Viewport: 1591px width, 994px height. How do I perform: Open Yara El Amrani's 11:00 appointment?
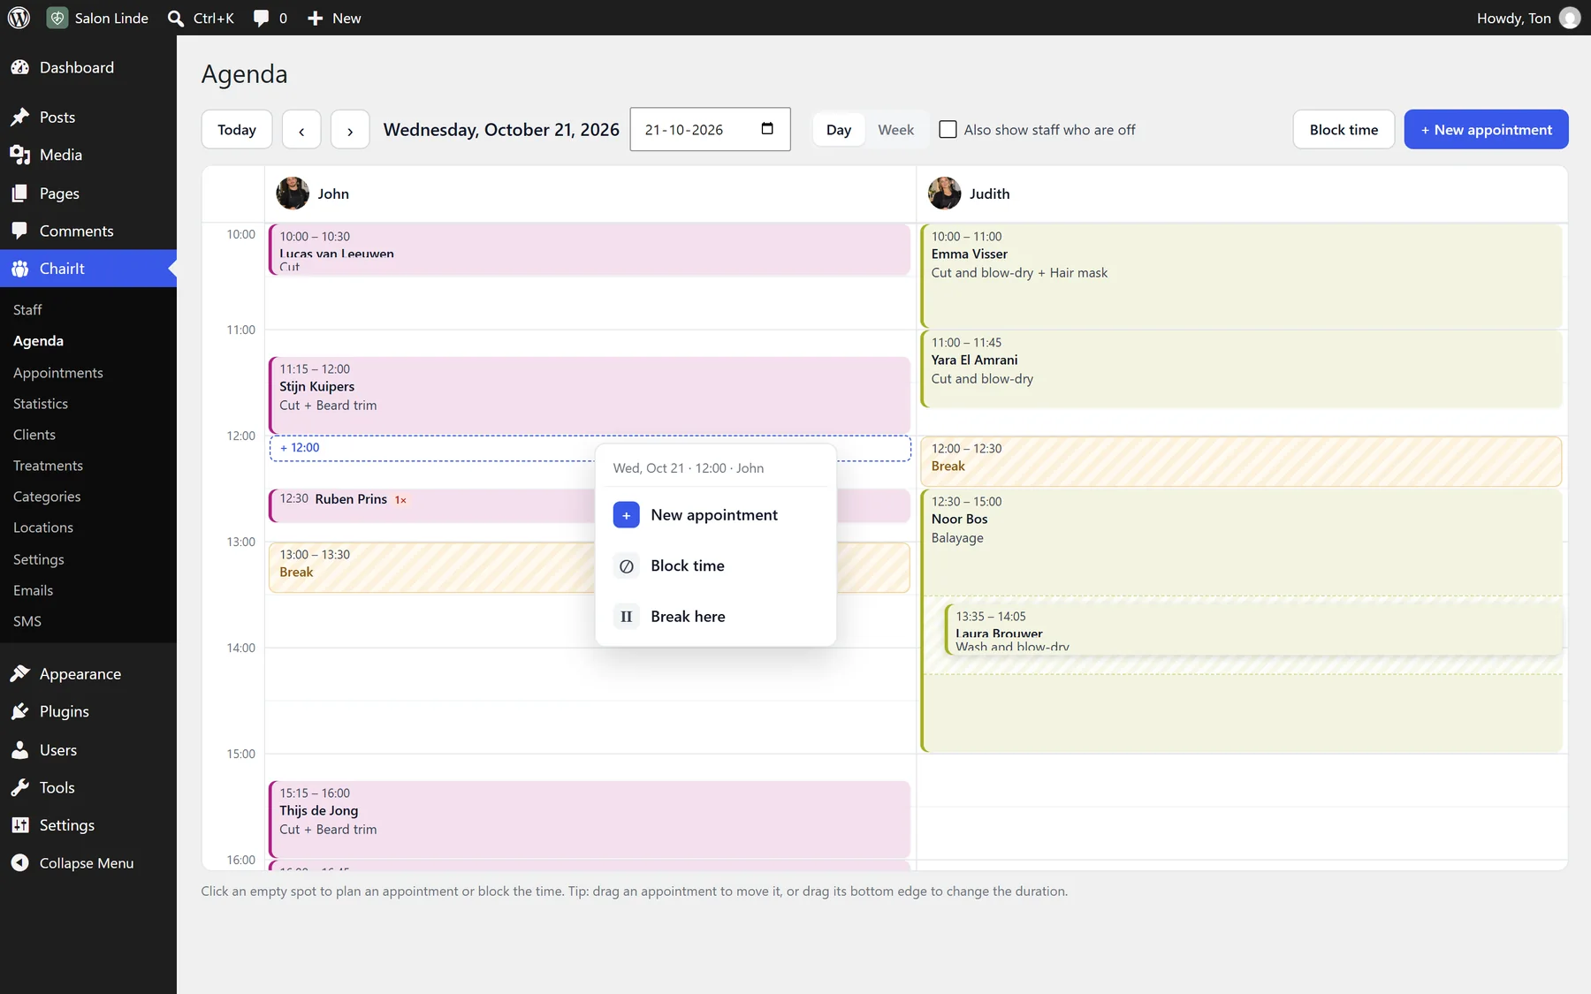click(1241, 368)
